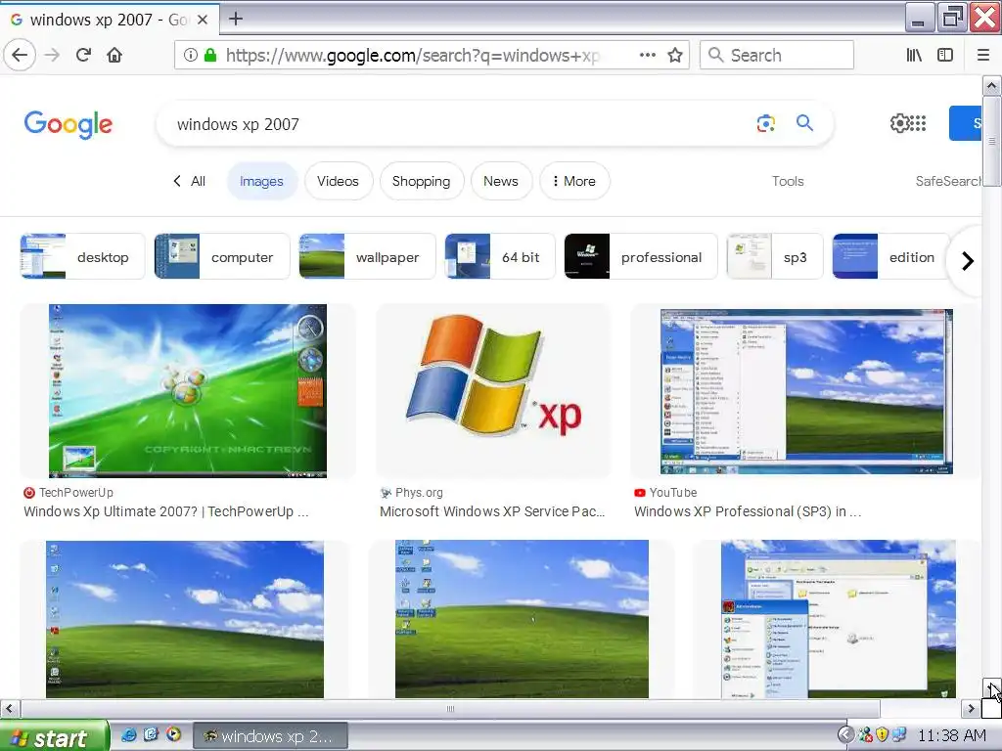Open Google quick settings gear icon
This screenshot has width=1002, height=751.
(899, 123)
